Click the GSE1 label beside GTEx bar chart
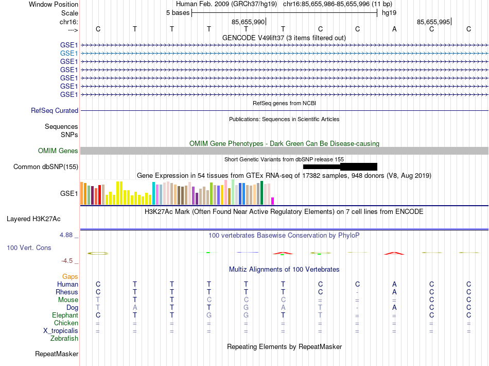The width and height of the screenshot is (489, 366). pyautogui.click(x=69, y=194)
